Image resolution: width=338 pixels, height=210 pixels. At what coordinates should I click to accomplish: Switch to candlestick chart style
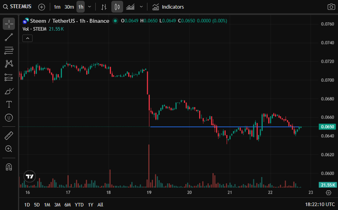point(117,7)
